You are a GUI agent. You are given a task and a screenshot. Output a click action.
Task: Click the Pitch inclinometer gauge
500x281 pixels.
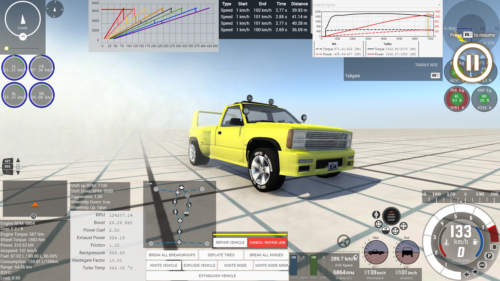[376, 252]
